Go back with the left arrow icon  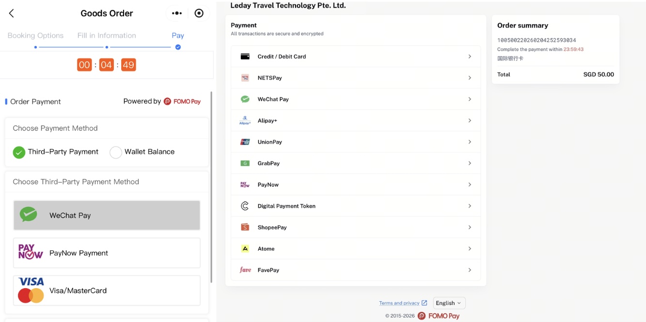tap(12, 14)
